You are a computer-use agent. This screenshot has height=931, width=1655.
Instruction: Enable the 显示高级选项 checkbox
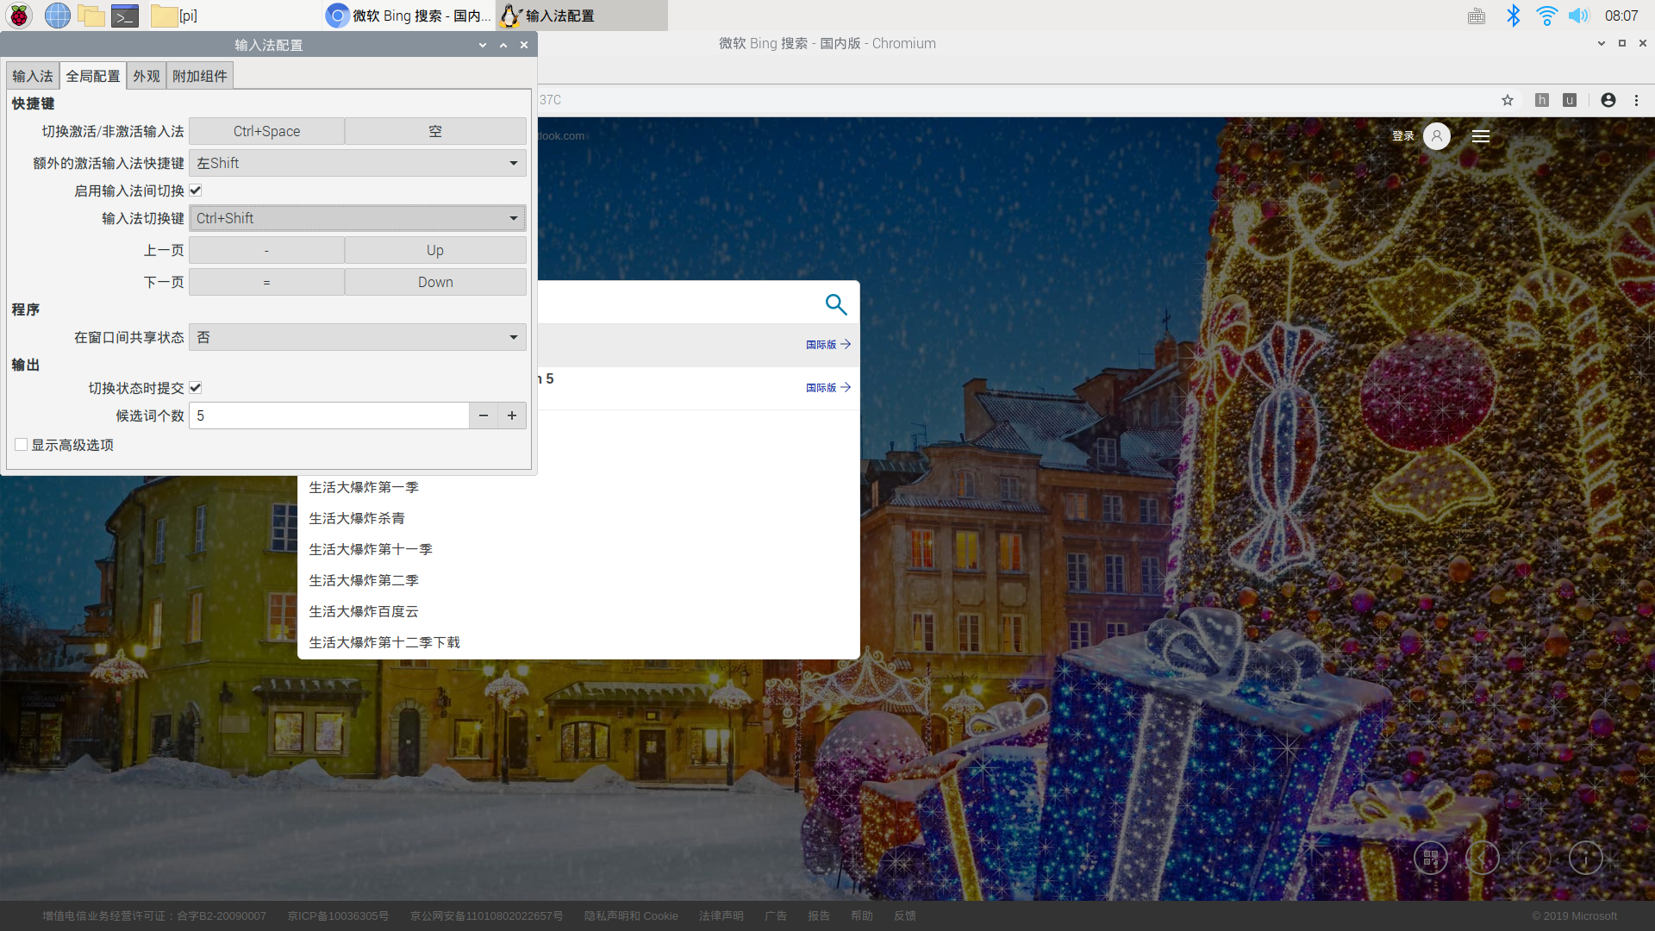point(22,445)
